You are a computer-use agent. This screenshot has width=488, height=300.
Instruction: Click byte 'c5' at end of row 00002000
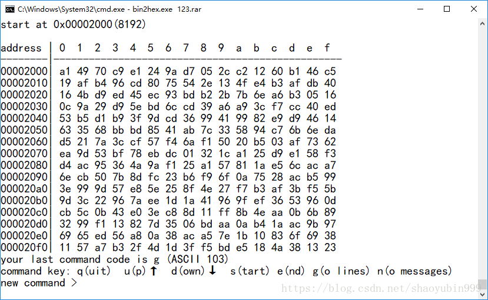(330, 72)
